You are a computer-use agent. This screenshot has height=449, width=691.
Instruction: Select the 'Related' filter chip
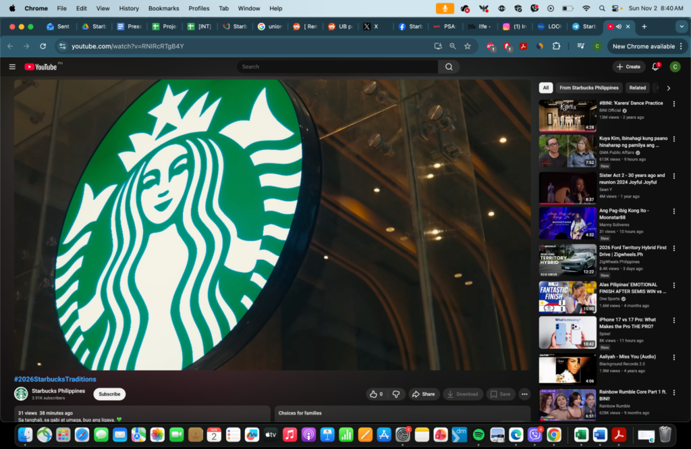click(637, 88)
